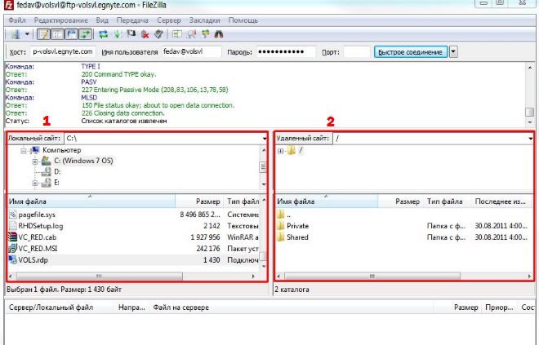
Task: Select VC_RED.cab file
Action: point(37,237)
